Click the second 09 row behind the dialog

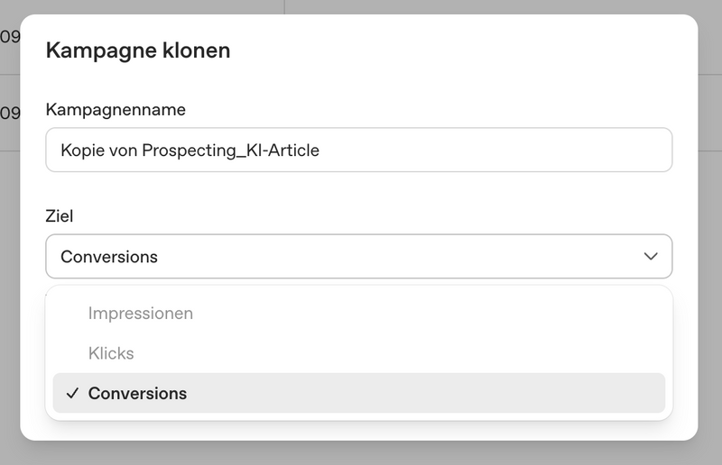[x=10, y=113]
